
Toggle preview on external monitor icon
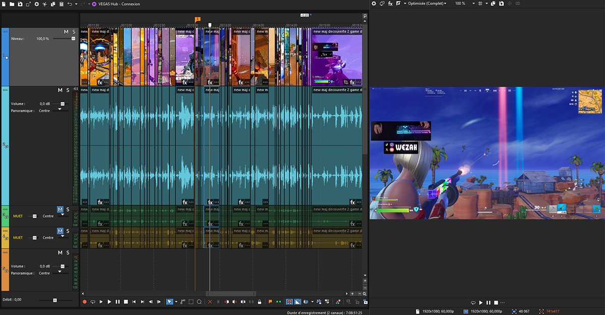click(x=382, y=4)
